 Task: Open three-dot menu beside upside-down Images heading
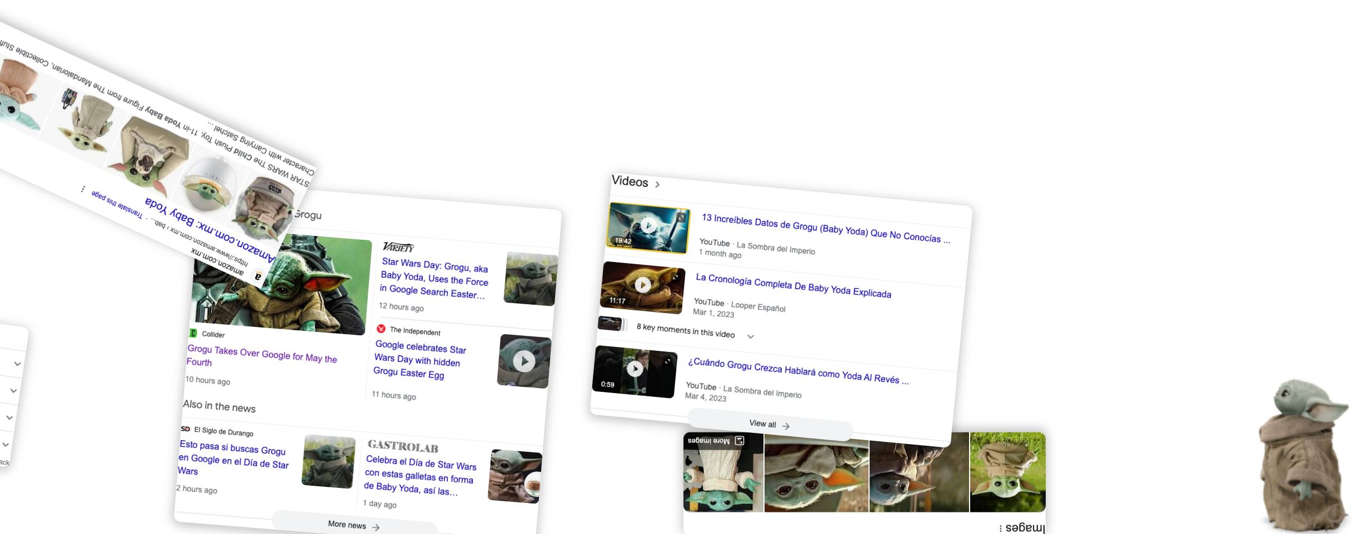click(x=1000, y=528)
